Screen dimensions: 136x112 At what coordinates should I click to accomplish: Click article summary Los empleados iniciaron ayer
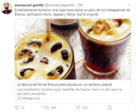[70, 91]
